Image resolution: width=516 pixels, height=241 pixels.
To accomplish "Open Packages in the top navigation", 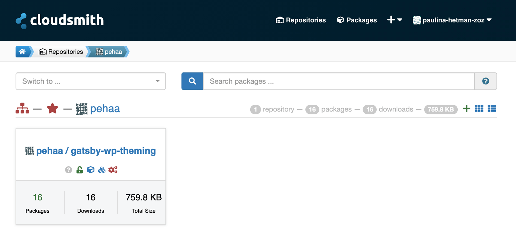I will click(x=357, y=20).
